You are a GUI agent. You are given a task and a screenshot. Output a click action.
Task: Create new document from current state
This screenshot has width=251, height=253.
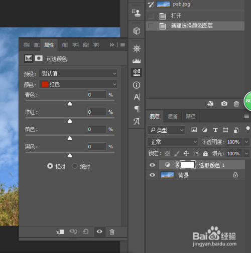[x=210, y=104]
